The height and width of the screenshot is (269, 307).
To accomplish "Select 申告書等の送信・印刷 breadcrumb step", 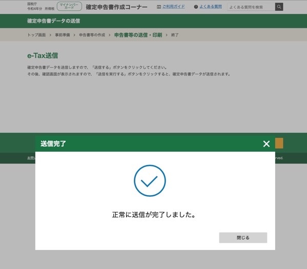I will pos(138,35).
